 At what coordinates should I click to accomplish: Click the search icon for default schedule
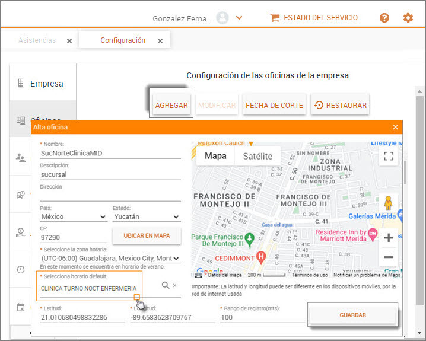(x=166, y=285)
